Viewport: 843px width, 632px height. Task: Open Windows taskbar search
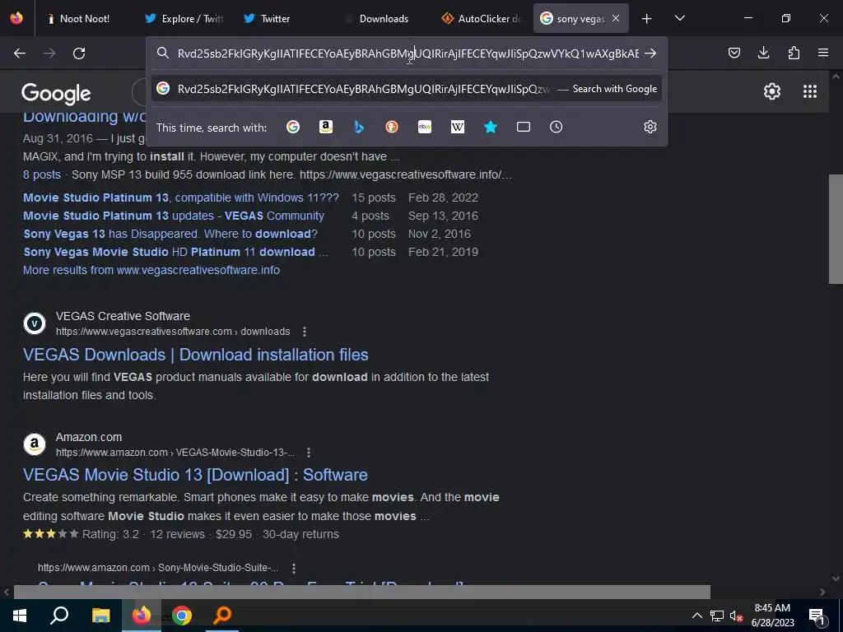[59, 616]
